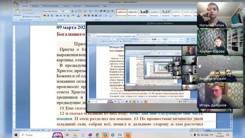This screenshot has height=138, width=245.
Task: Insert a numbered list
Action: [x=90, y=11]
